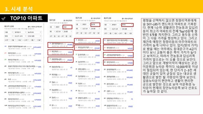Select 1위 청량리역한양수자인그라시엘 in the 용두동 panel
This screenshot has width=203, height=114.
coord(118,41)
